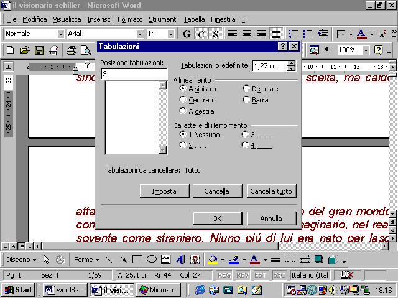
Task: Click the superscript x² icon
Action: tap(383, 34)
